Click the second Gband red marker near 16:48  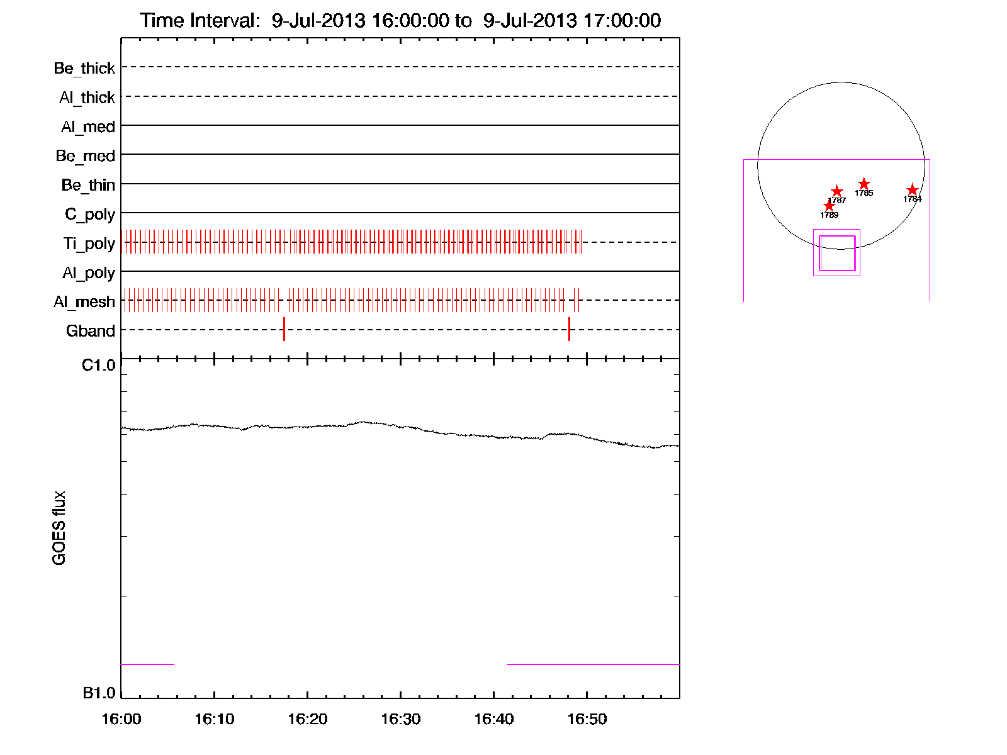pyautogui.click(x=569, y=329)
